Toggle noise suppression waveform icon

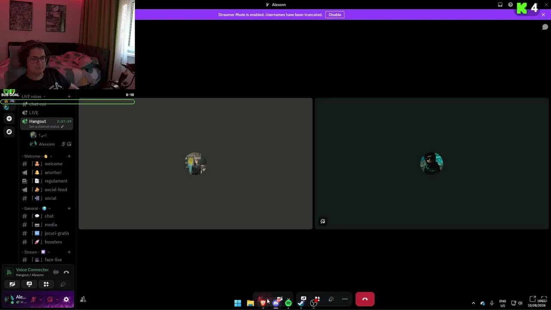[x=56, y=272]
